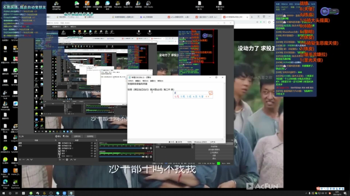Click the 300 ms transition duration field
This screenshot has width=350, height=196.
pyautogui.click(x=175, y=147)
